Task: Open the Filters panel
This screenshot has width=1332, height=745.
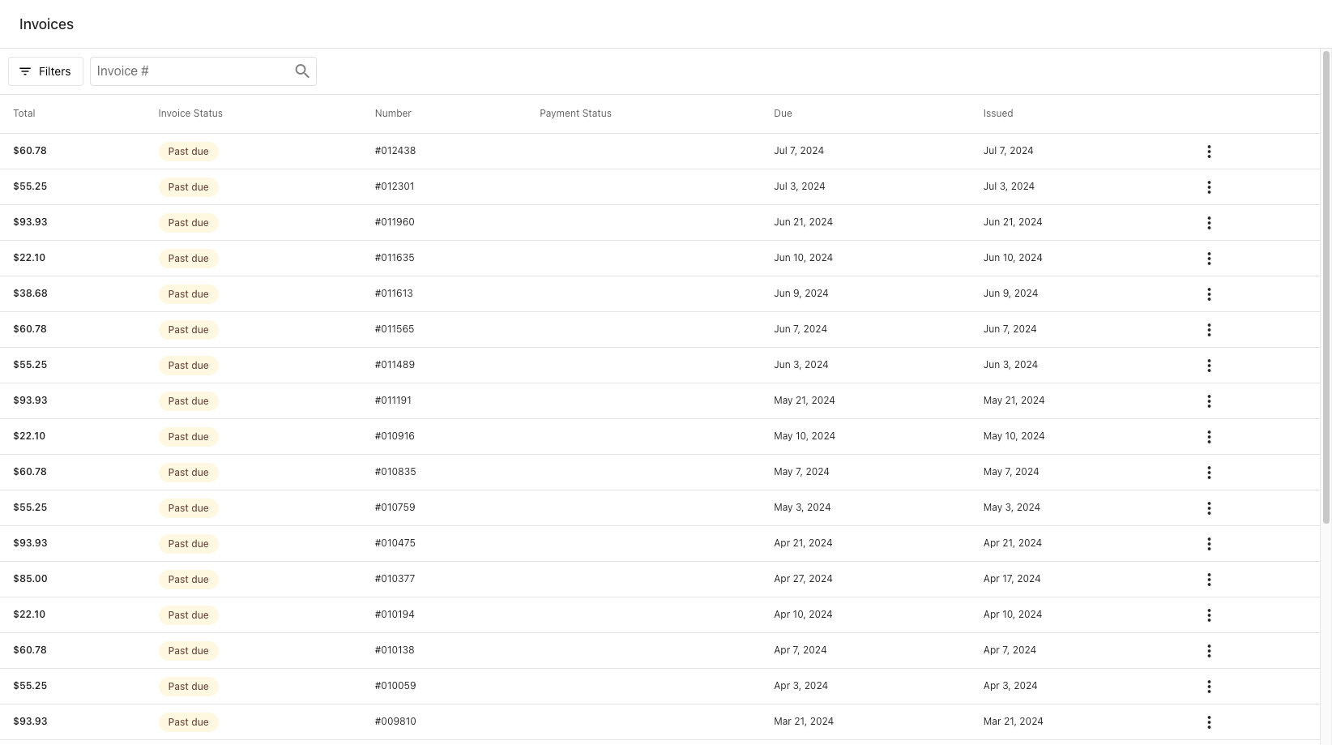Action: click(45, 71)
